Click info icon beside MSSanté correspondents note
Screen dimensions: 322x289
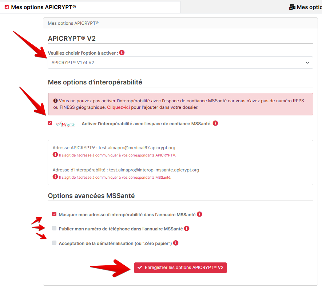[x=55, y=177]
